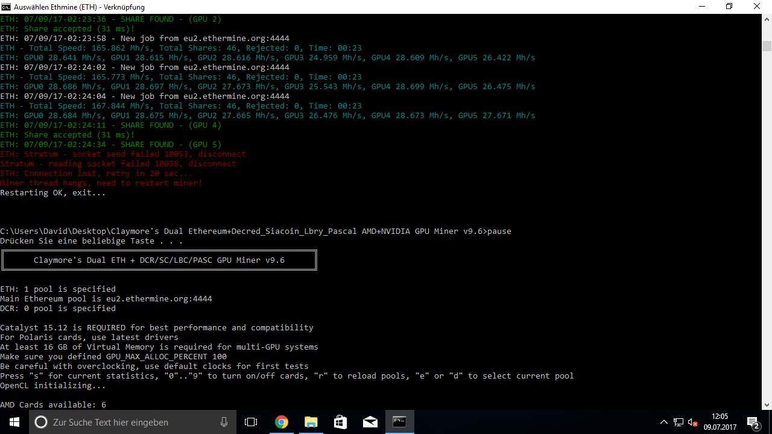Viewport: 772px width, 434px height.
Task: Click the 'Press "s" for current statistics' line
Action: pyautogui.click(x=287, y=376)
